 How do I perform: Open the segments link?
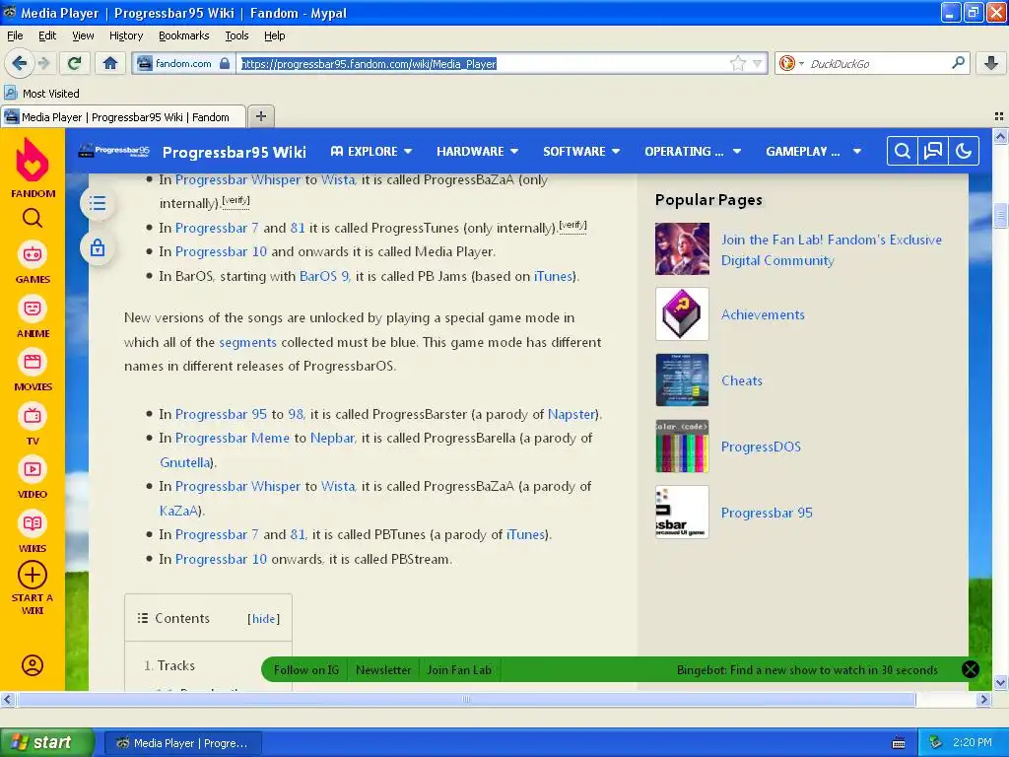[247, 342]
